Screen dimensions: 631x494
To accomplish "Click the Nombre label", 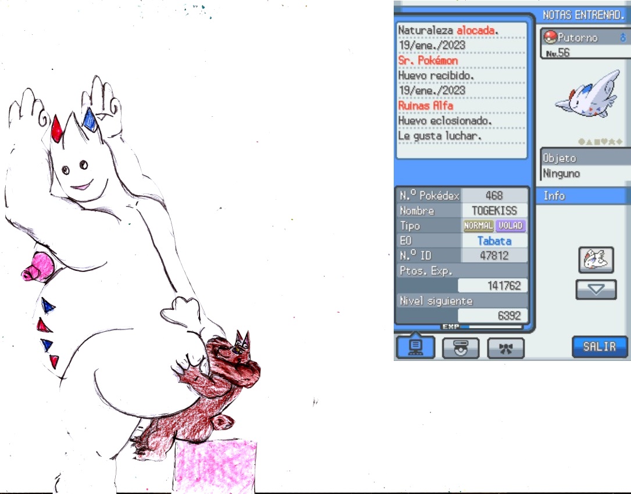I will pyautogui.click(x=417, y=211).
